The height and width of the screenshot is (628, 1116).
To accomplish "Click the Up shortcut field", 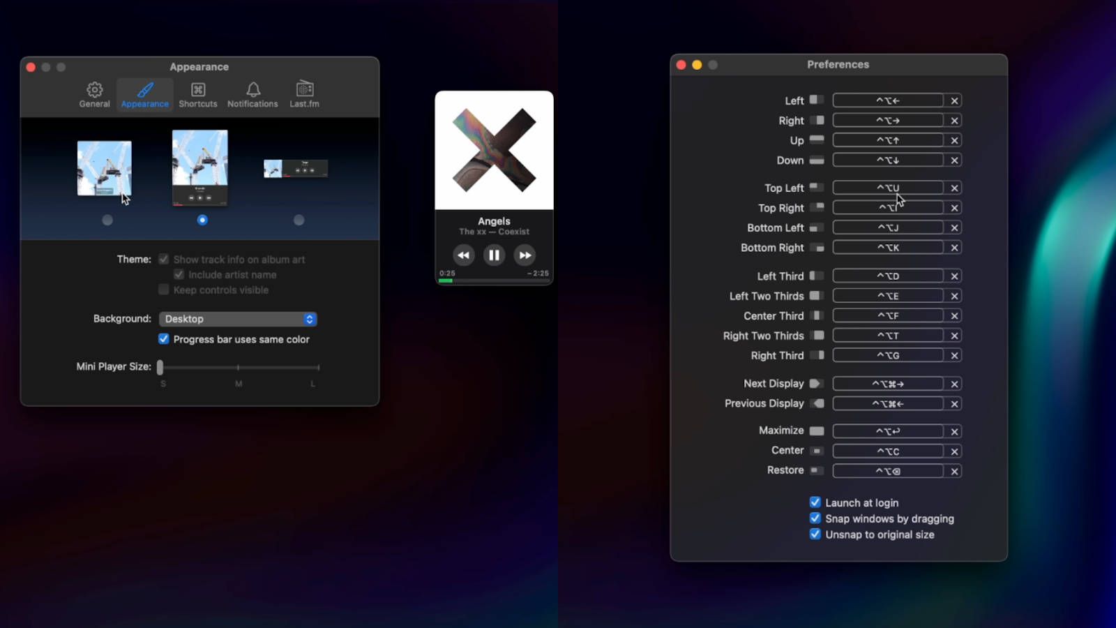I will 888,140.
